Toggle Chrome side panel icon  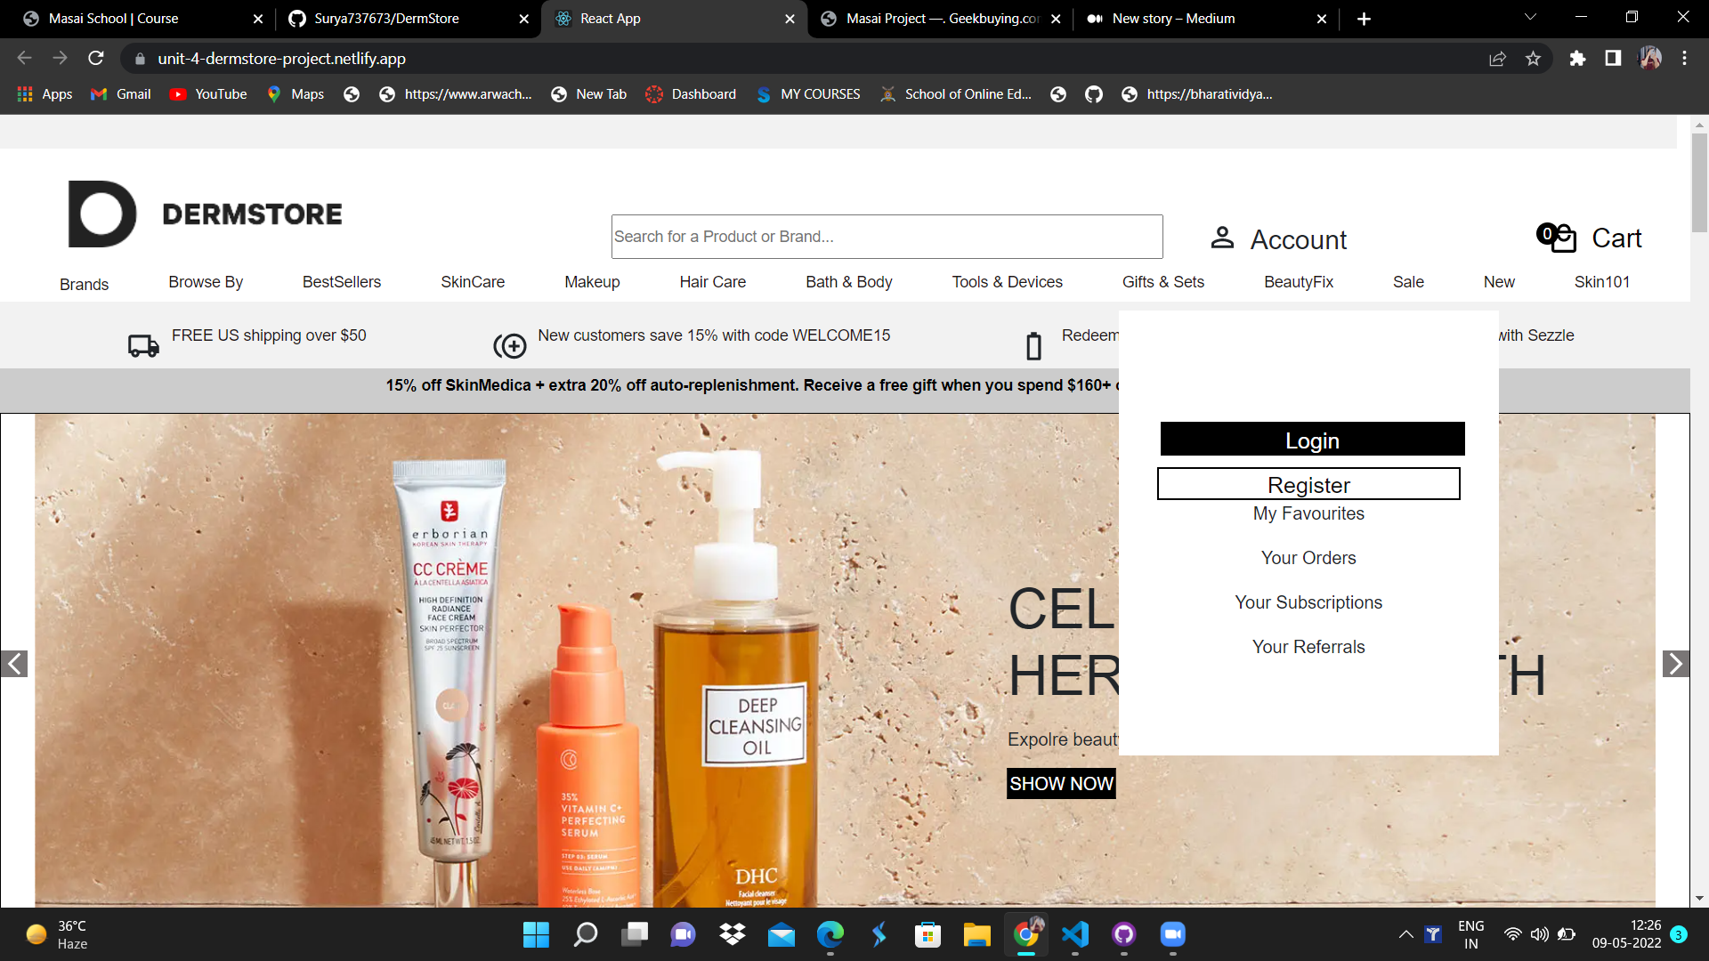point(1613,59)
